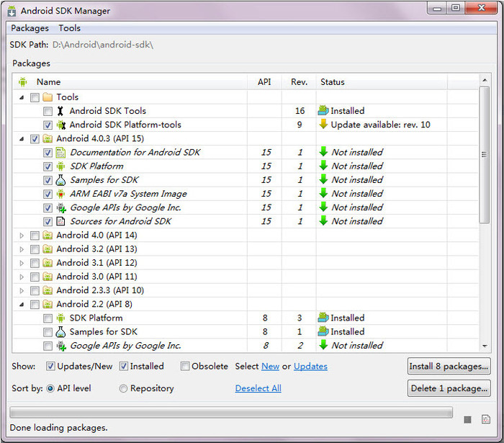Click the Select New link
The image size is (504, 443).
pyautogui.click(x=270, y=366)
